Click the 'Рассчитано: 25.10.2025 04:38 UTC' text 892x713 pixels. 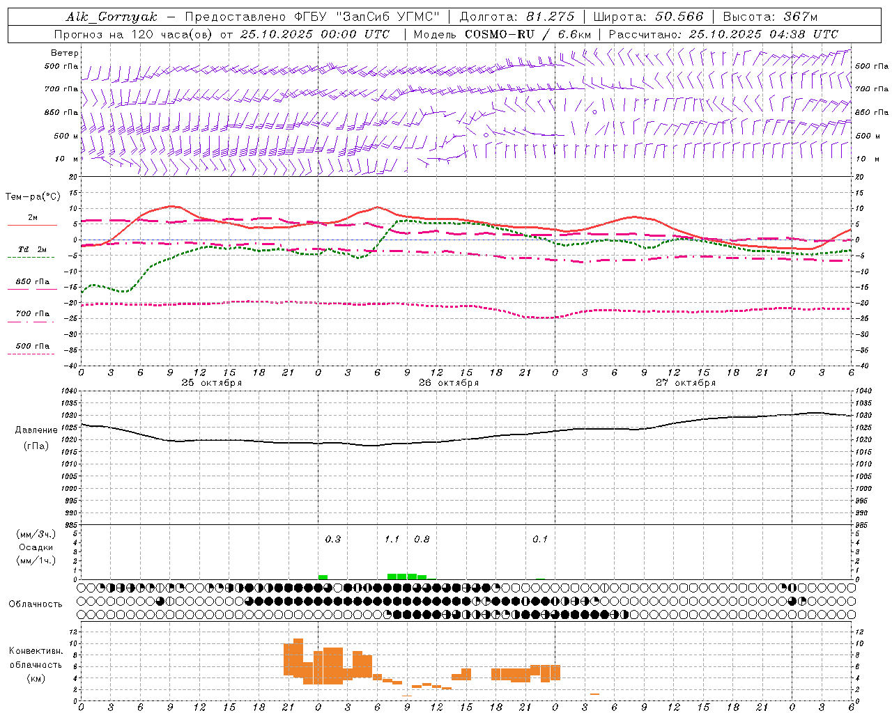pyautogui.click(x=723, y=34)
